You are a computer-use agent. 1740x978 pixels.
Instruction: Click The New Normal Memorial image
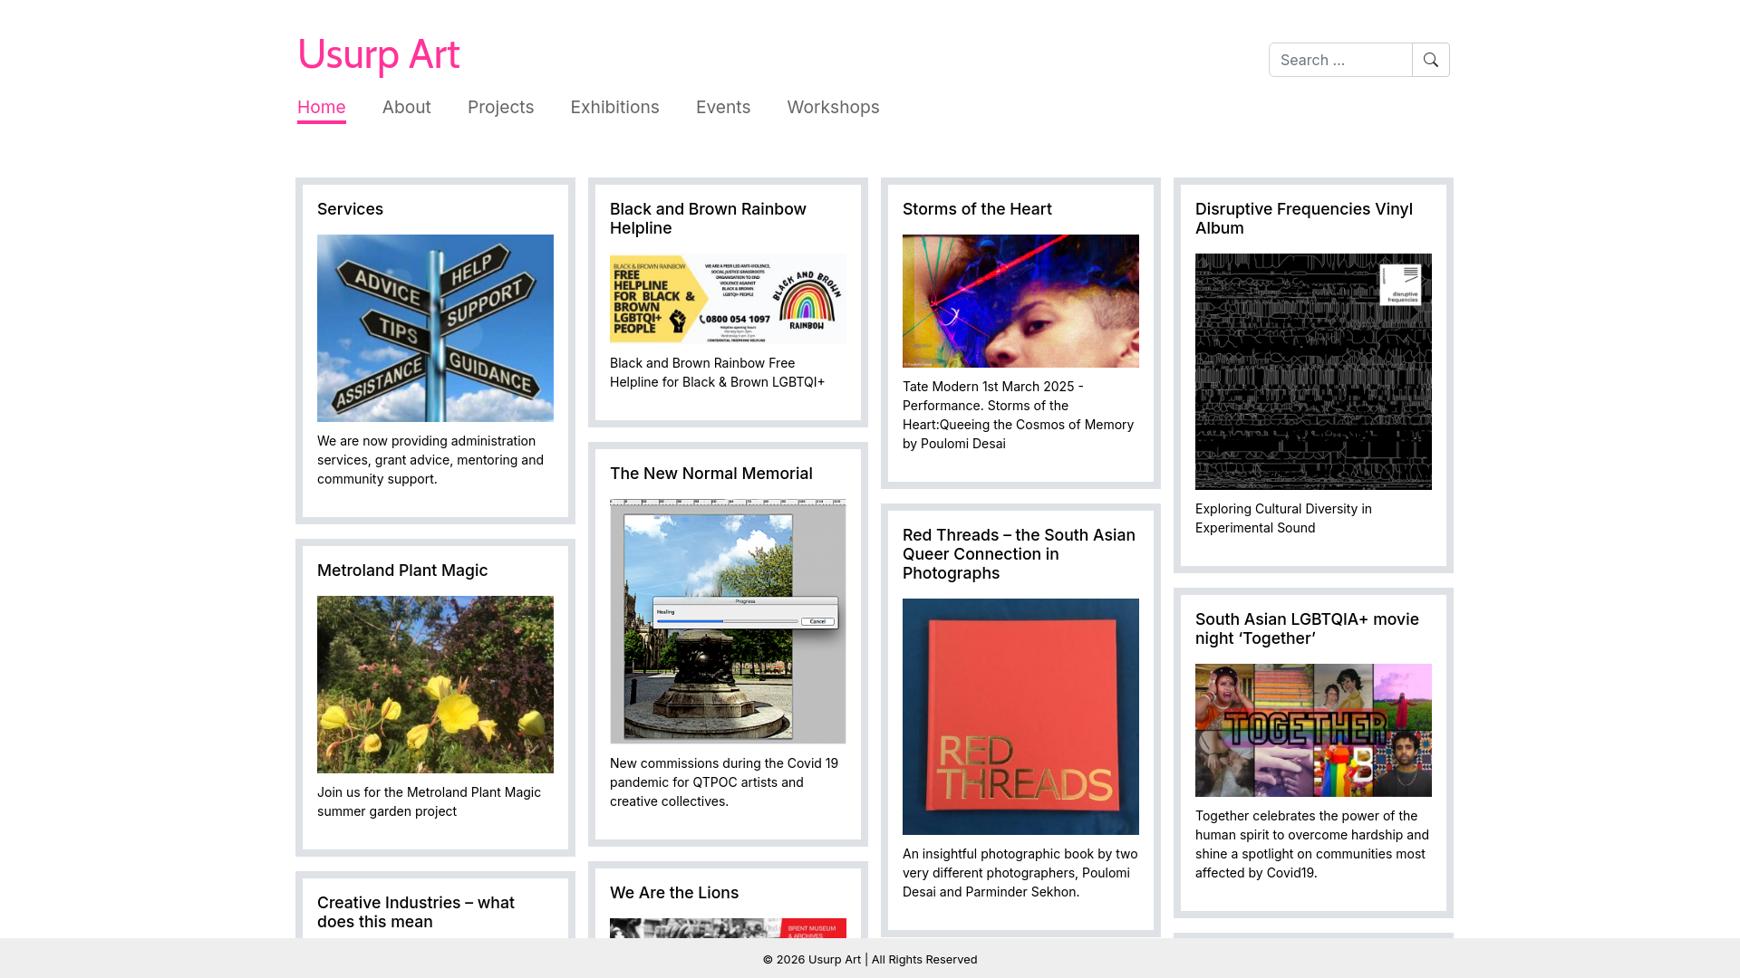728,621
